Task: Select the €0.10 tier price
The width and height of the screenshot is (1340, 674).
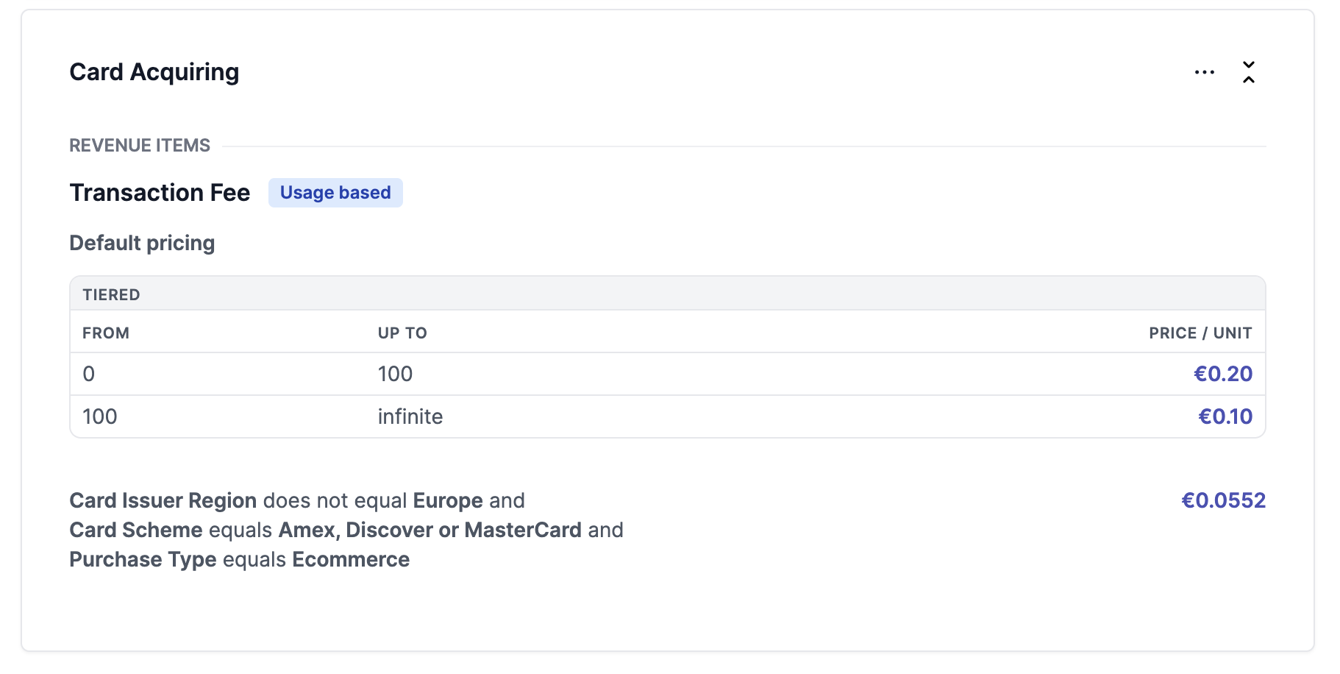Action: click(x=1225, y=416)
